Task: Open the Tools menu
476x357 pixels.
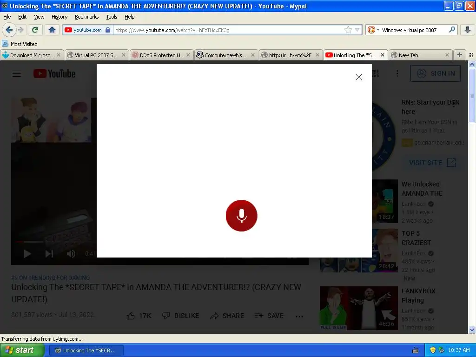Action: tap(112, 17)
